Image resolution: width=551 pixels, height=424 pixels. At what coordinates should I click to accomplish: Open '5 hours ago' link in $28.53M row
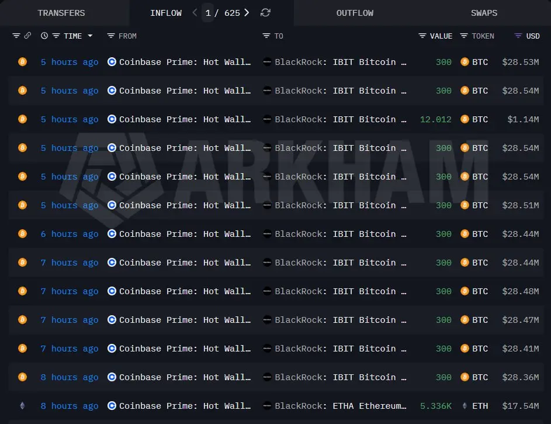click(x=70, y=62)
